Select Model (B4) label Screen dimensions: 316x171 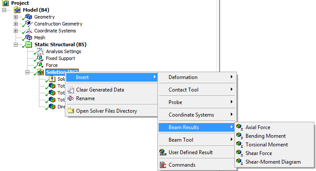pyautogui.click(x=36, y=10)
